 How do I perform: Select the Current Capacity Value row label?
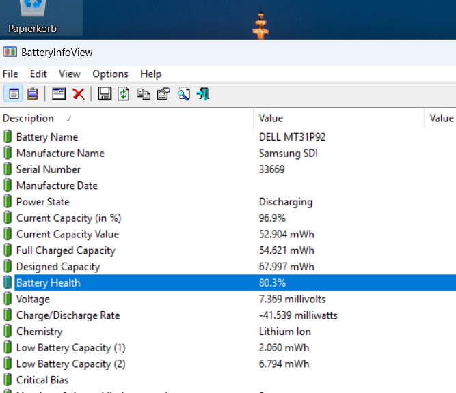pos(68,235)
